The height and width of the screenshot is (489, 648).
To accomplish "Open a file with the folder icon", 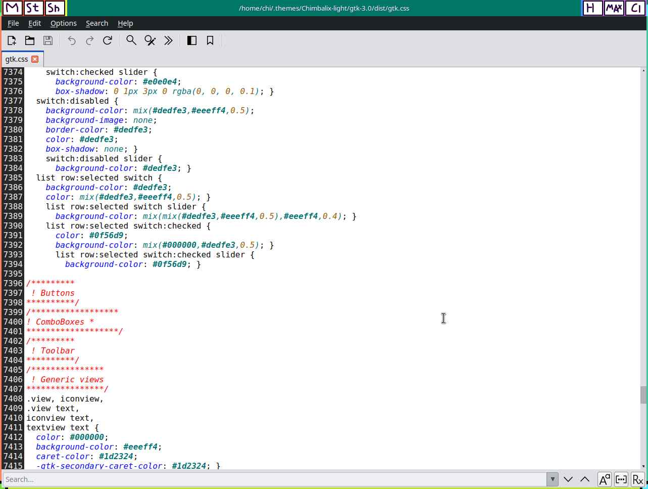I will tap(30, 40).
